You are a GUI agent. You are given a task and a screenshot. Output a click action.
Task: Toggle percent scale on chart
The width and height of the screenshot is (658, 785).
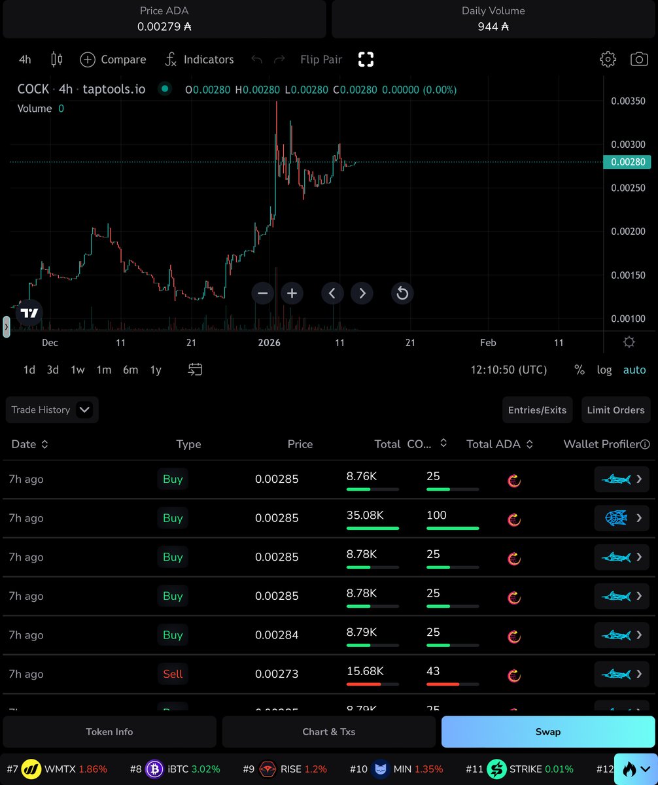[580, 370]
